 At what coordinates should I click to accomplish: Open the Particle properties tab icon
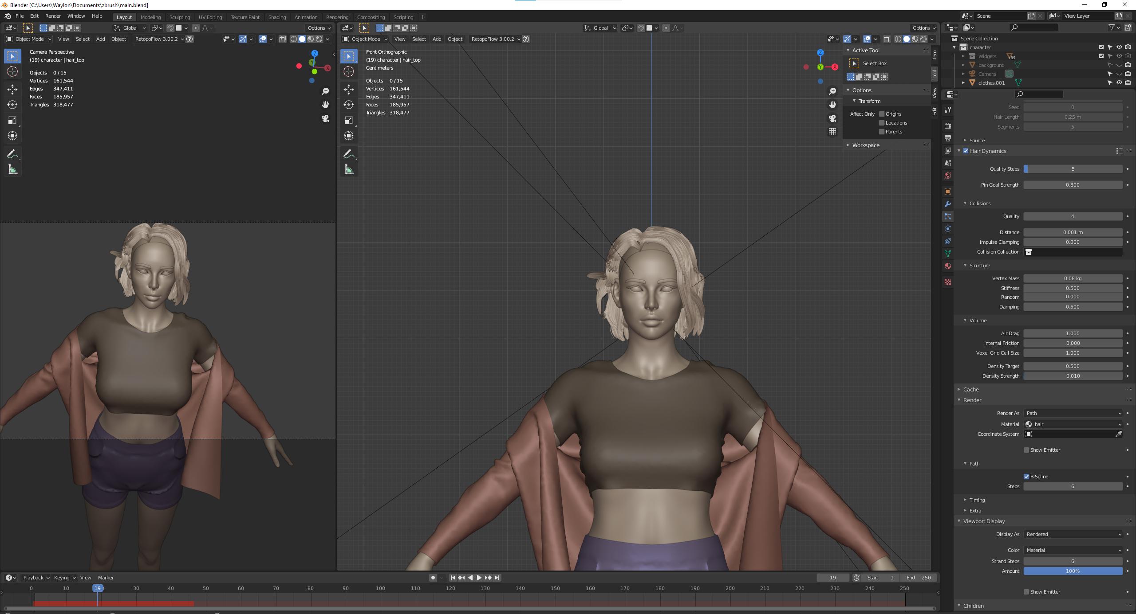948,216
